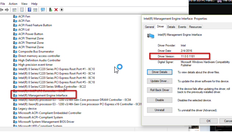
Task: Select PCI Express x16 Controller - 0C01 device
Action: click(x=77, y=104)
